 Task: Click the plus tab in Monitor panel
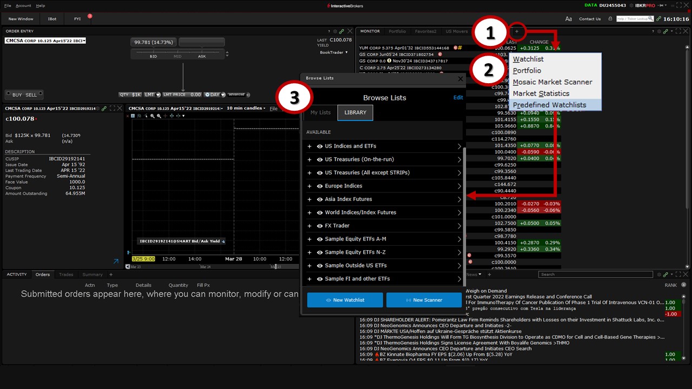(516, 31)
